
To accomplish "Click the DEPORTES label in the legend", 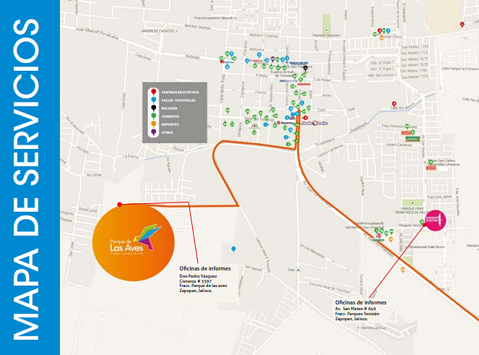I will (x=171, y=125).
